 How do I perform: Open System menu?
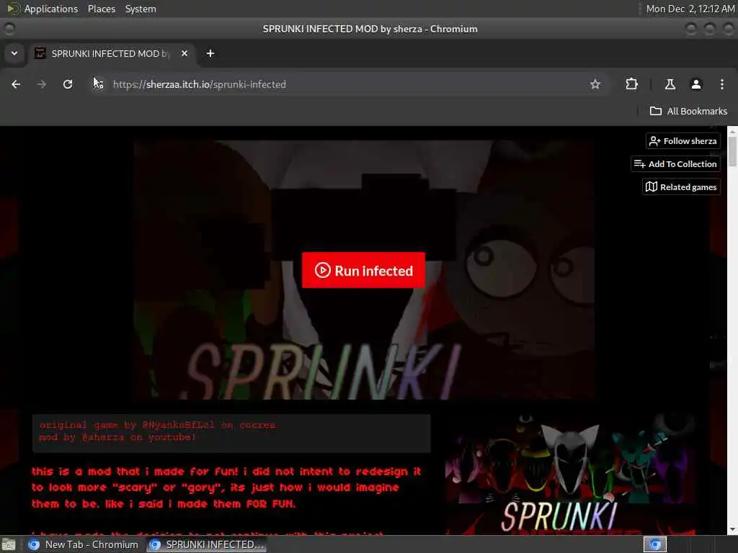pos(141,9)
